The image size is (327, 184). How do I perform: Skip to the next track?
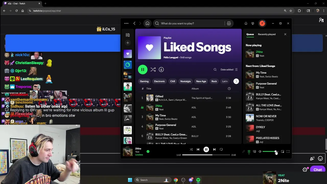[214, 149]
